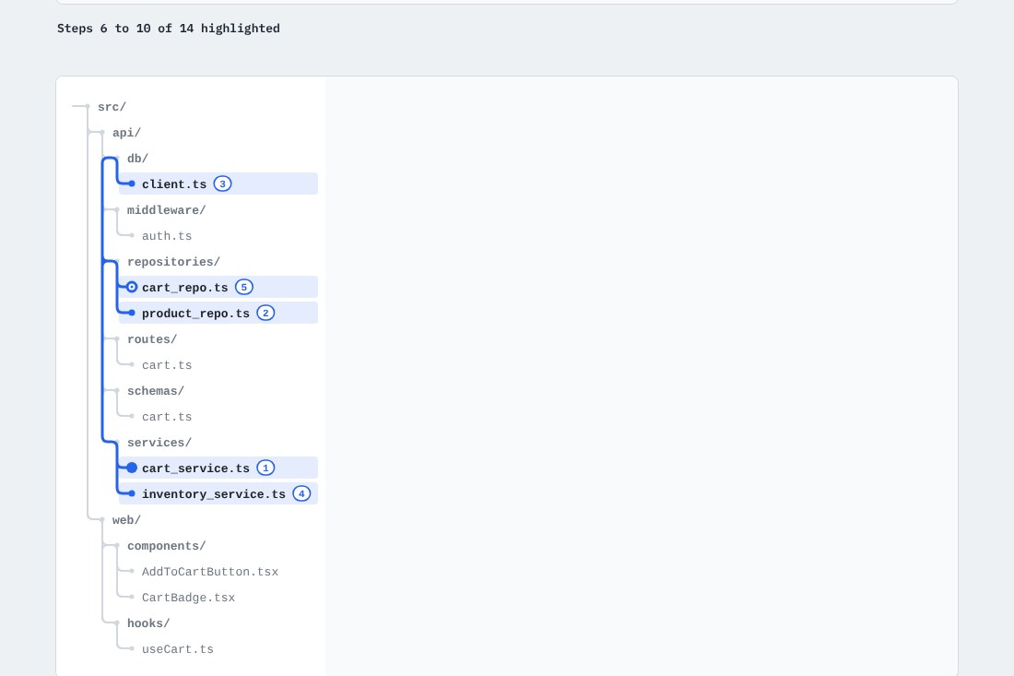This screenshot has width=1014, height=676.
Task: Collapse the services/ folder
Action: click(159, 443)
